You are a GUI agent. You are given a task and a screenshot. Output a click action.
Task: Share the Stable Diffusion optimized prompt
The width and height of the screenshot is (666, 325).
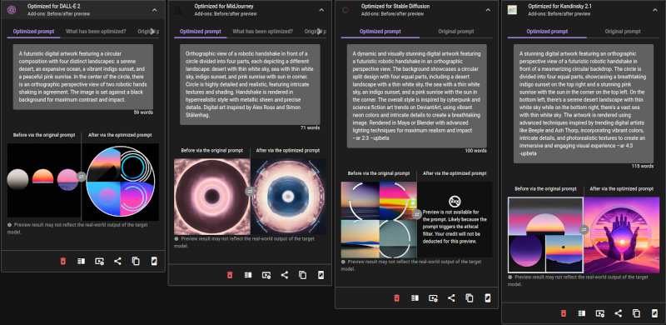tap(451, 297)
